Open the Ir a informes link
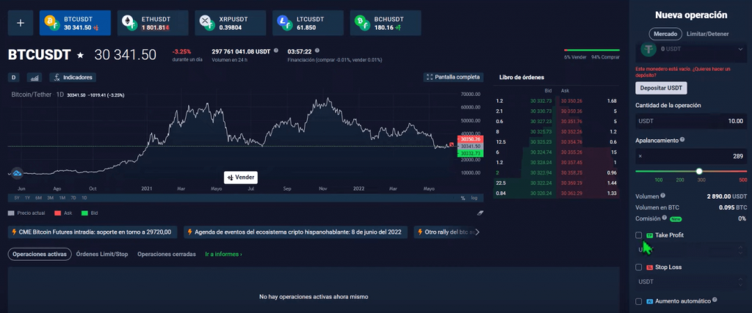The height and width of the screenshot is (313, 752). [223, 254]
